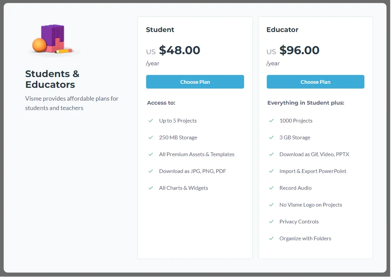Select the Download as JPG, PNG, PDF item

(192, 171)
